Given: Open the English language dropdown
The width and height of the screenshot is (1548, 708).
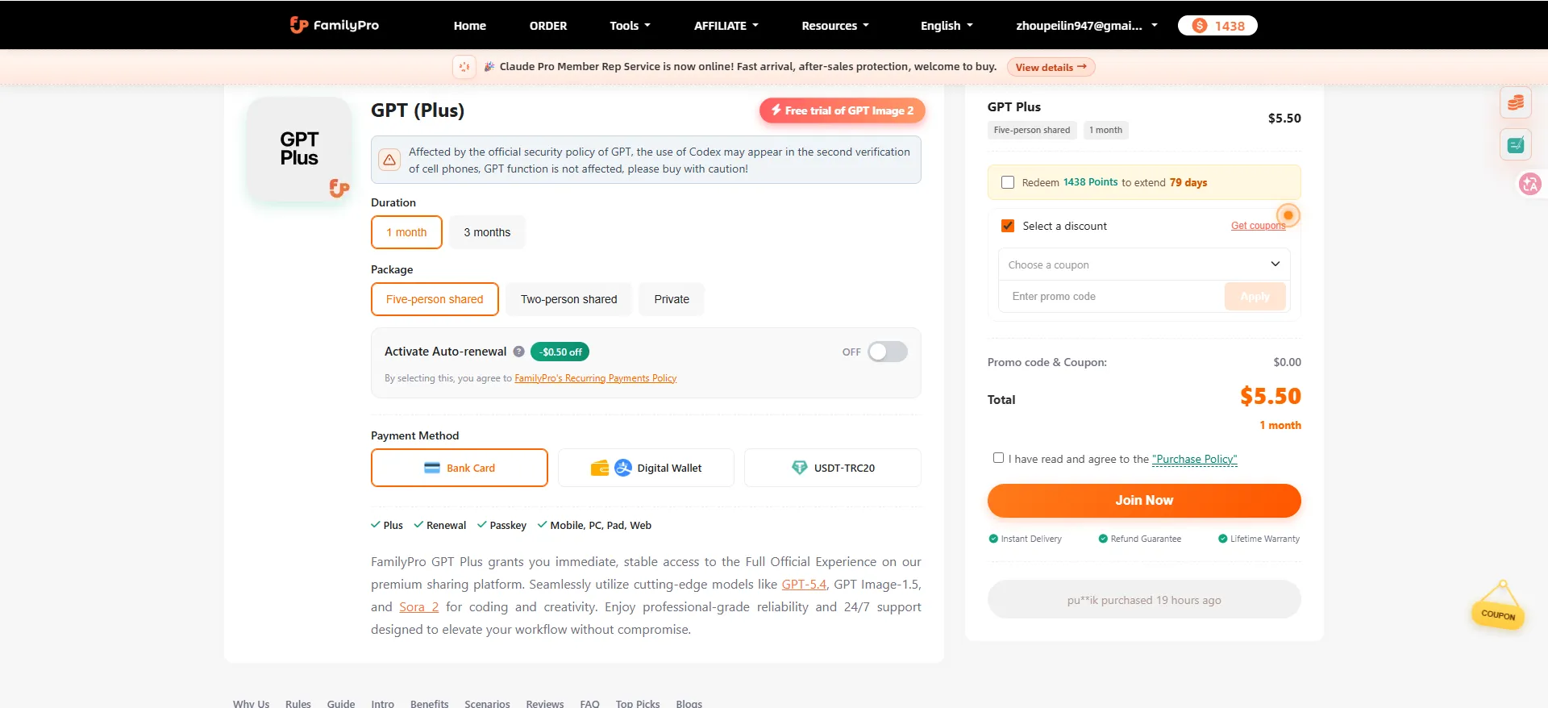Looking at the screenshot, I should [947, 26].
